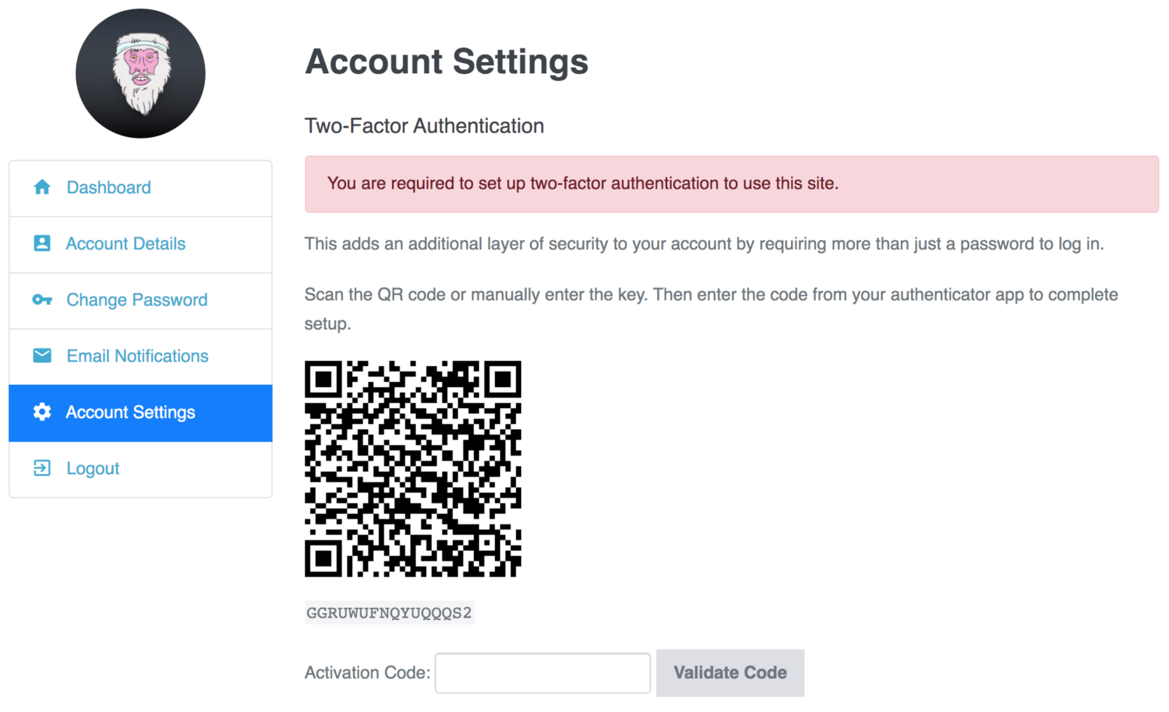Viewport: 1169px width, 712px height.
Task: Click the two-factor QR code image
Action: tap(413, 469)
